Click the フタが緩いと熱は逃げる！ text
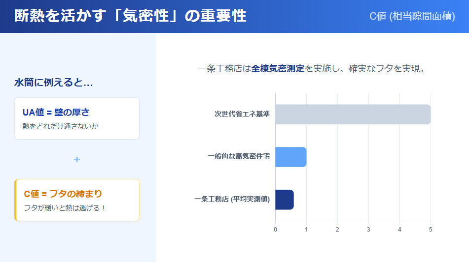Image resolution: width=469 pixels, height=262 pixels. (65, 208)
